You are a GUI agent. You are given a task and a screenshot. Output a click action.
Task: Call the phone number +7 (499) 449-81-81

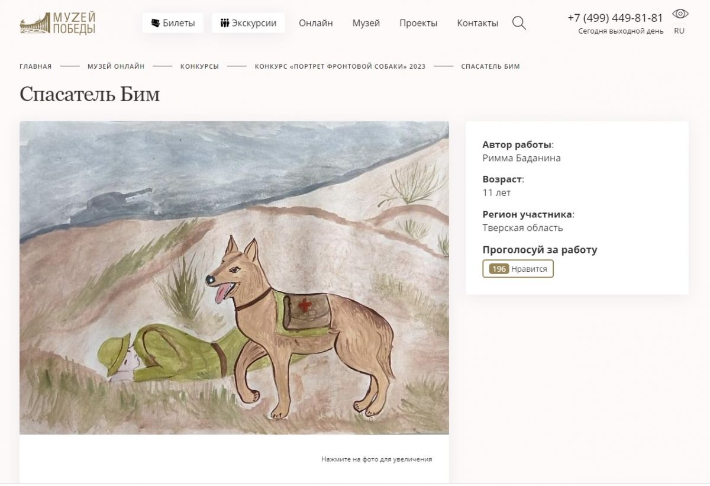click(x=615, y=18)
